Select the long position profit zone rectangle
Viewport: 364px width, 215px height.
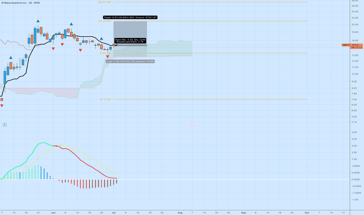(x=130, y=33)
